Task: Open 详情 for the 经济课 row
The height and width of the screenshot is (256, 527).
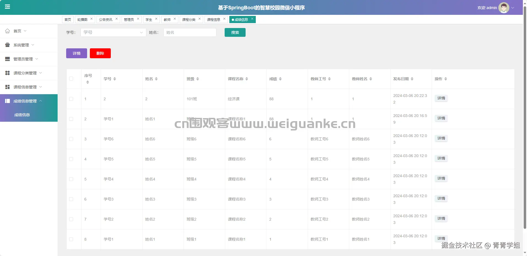Action: tap(441, 98)
